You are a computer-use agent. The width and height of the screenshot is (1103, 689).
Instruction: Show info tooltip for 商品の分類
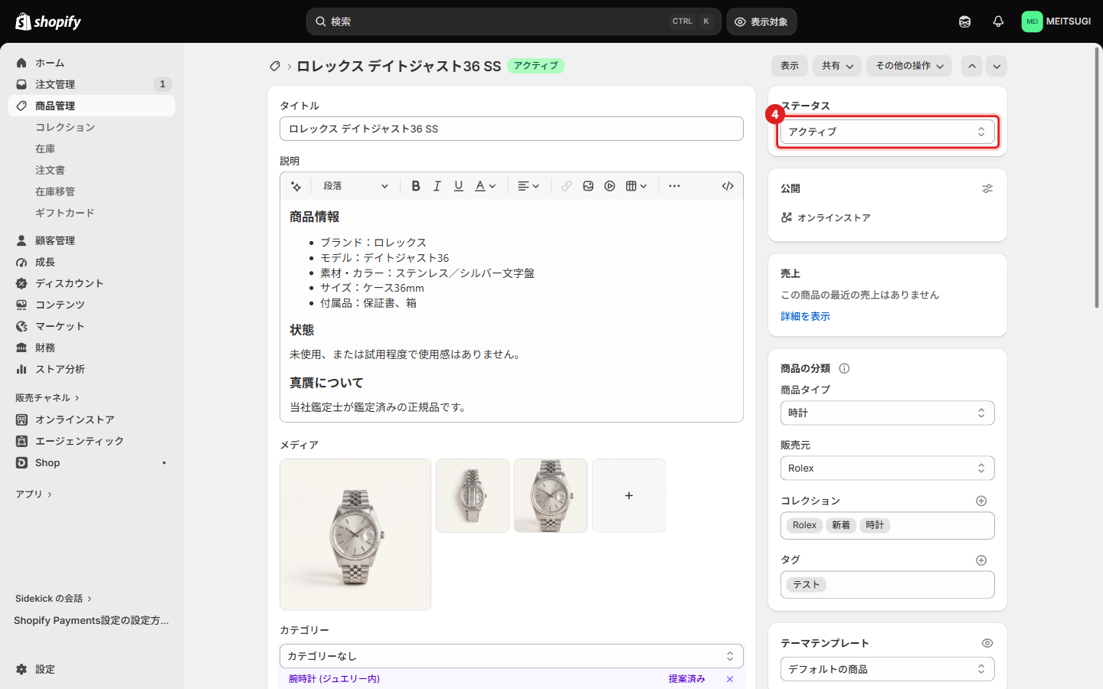pos(844,368)
